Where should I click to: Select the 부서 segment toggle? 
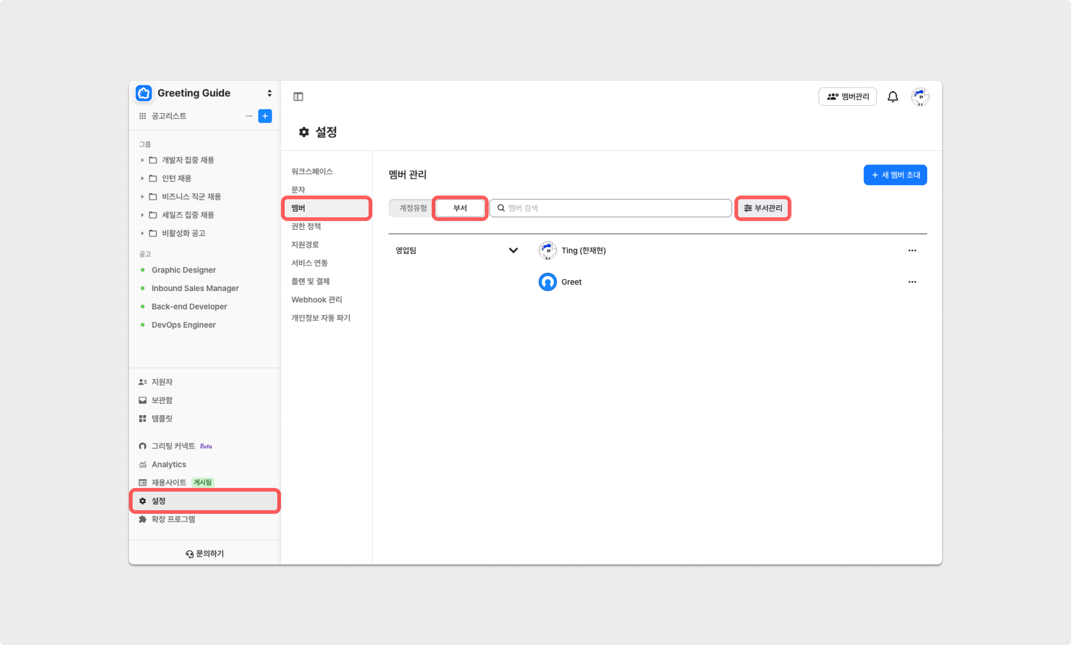[460, 208]
